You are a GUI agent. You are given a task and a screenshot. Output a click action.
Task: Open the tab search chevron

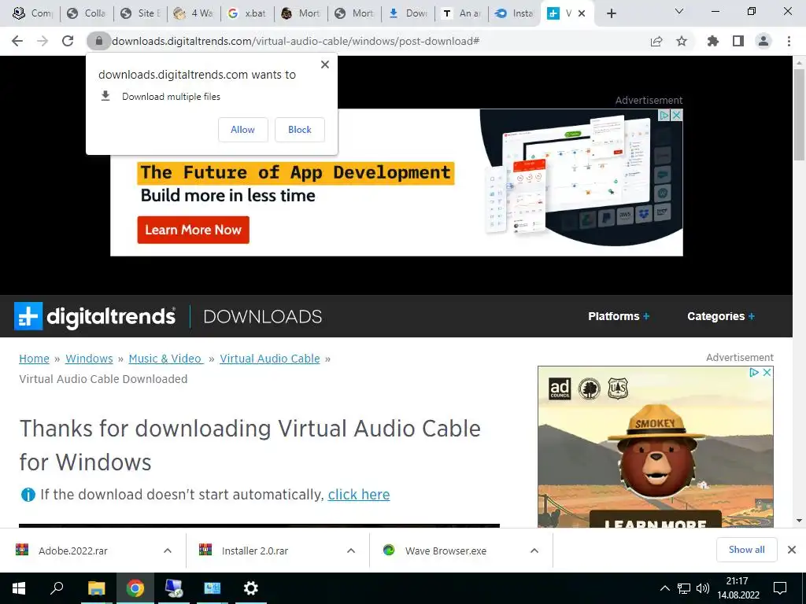[x=679, y=11]
